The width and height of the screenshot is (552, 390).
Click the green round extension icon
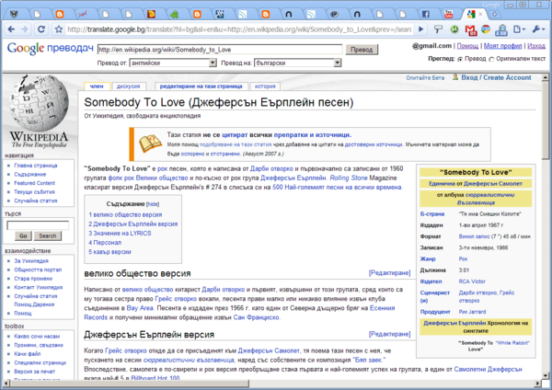[454, 29]
